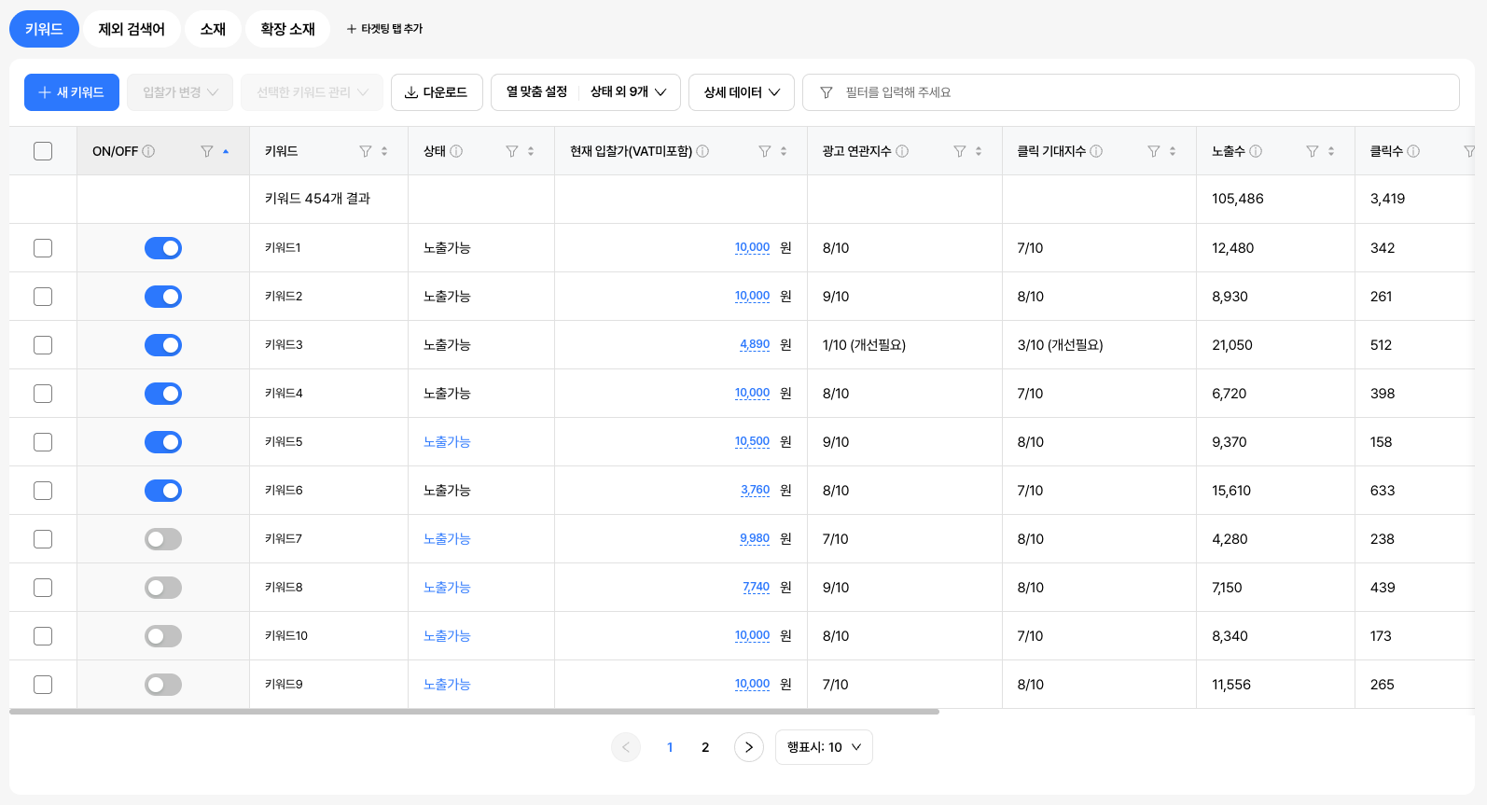The width and height of the screenshot is (1487, 805).
Task: Edit the 7,740 bid for 키워드8
Action: point(757,588)
